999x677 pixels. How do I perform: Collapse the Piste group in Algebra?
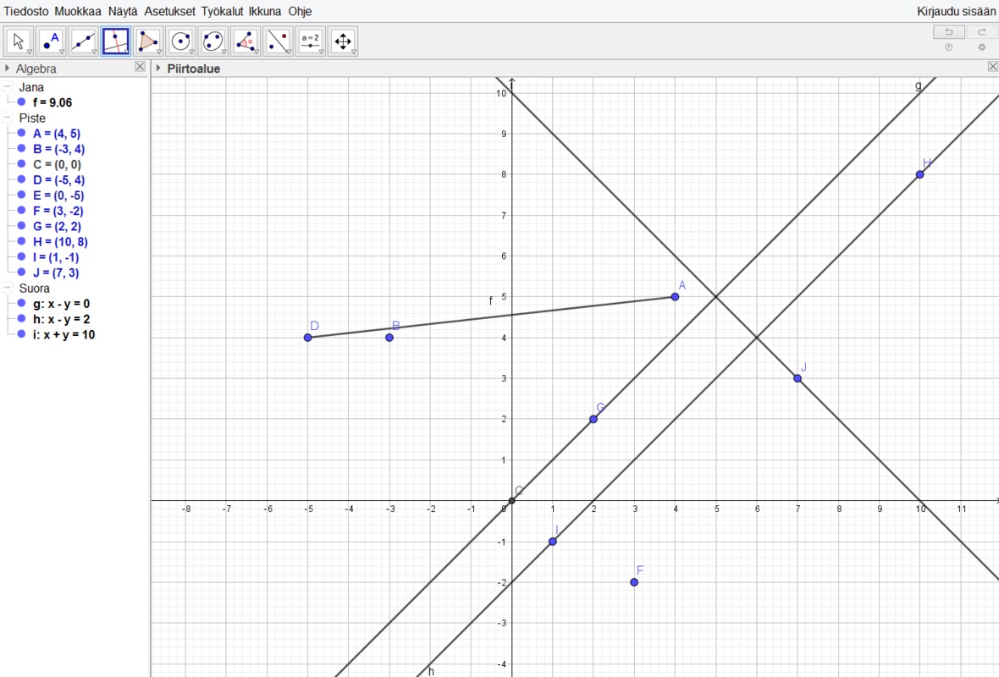click(x=8, y=118)
